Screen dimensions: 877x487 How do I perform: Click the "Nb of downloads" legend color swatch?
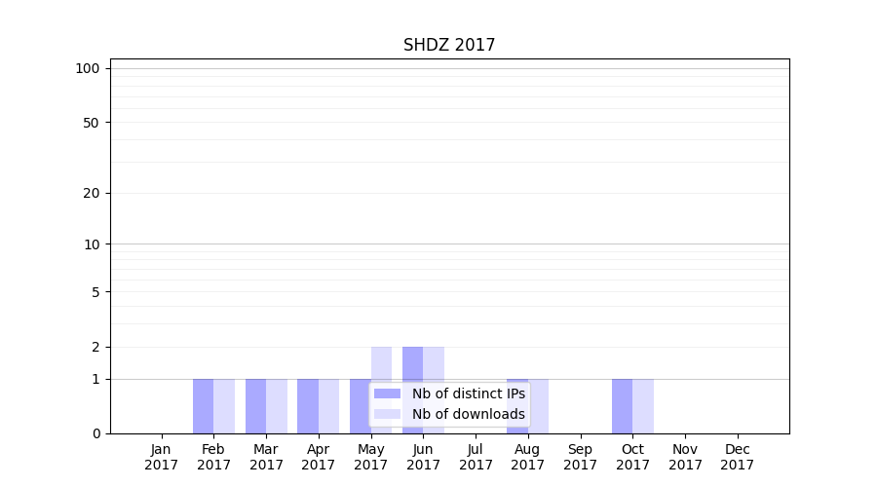[x=387, y=414]
